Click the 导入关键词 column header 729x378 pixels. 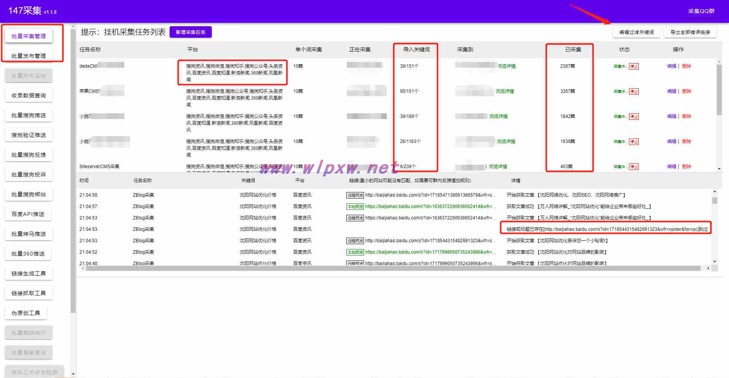(416, 49)
